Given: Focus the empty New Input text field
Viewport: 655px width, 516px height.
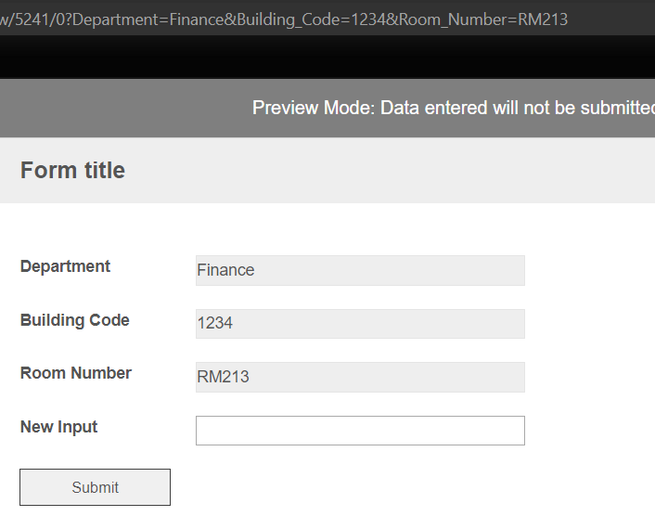Looking at the screenshot, I should click(360, 431).
